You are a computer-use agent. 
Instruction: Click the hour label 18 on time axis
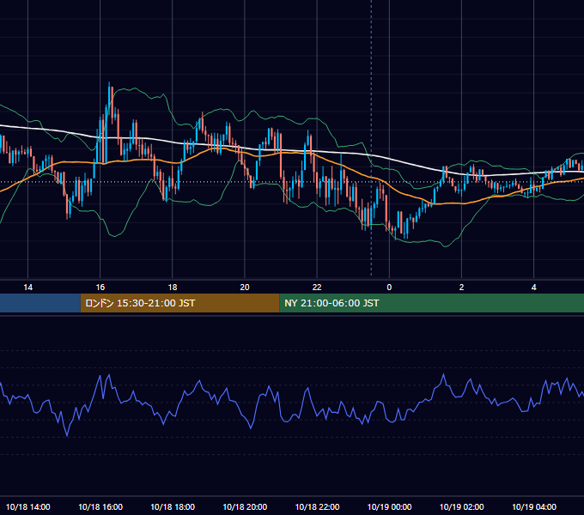point(173,288)
